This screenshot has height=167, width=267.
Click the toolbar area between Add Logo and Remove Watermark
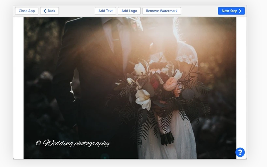pos(142,11)
